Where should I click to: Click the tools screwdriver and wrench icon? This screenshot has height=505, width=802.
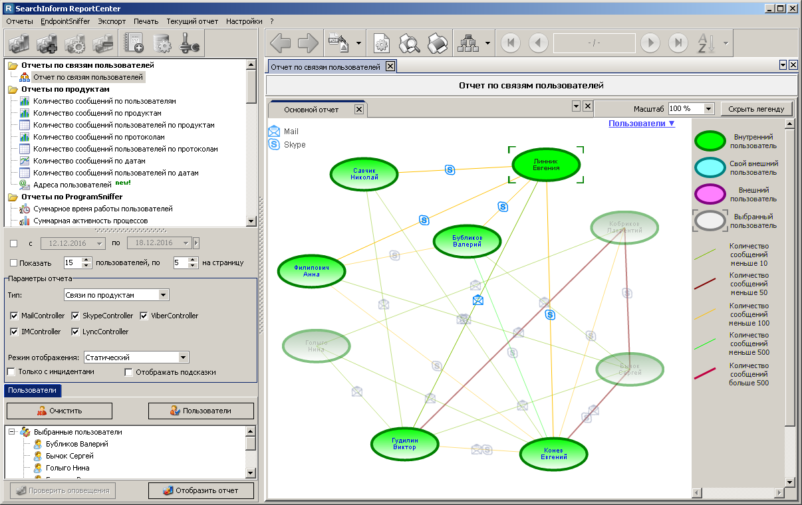pyautogui.click(x=190, y=44)
